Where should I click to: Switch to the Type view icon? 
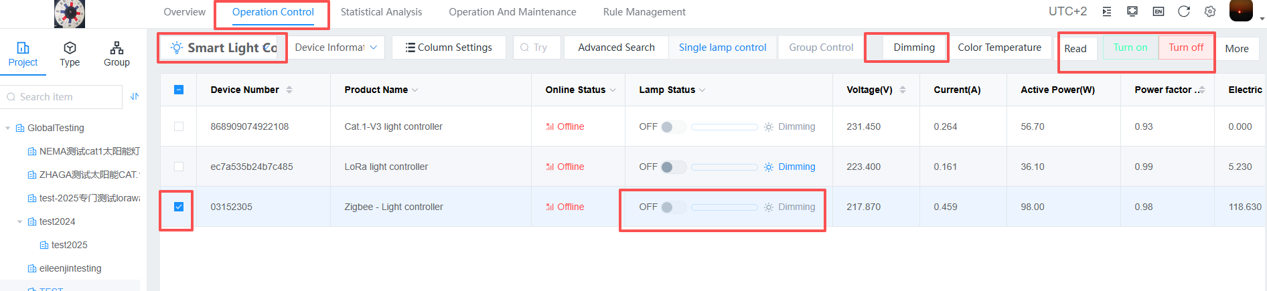[70, 54]
